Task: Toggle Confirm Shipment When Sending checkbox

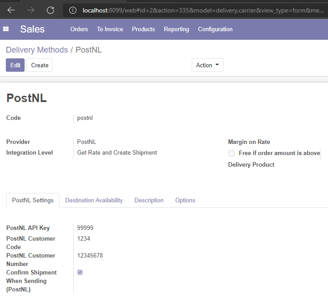Action: [x=80, y=272]
